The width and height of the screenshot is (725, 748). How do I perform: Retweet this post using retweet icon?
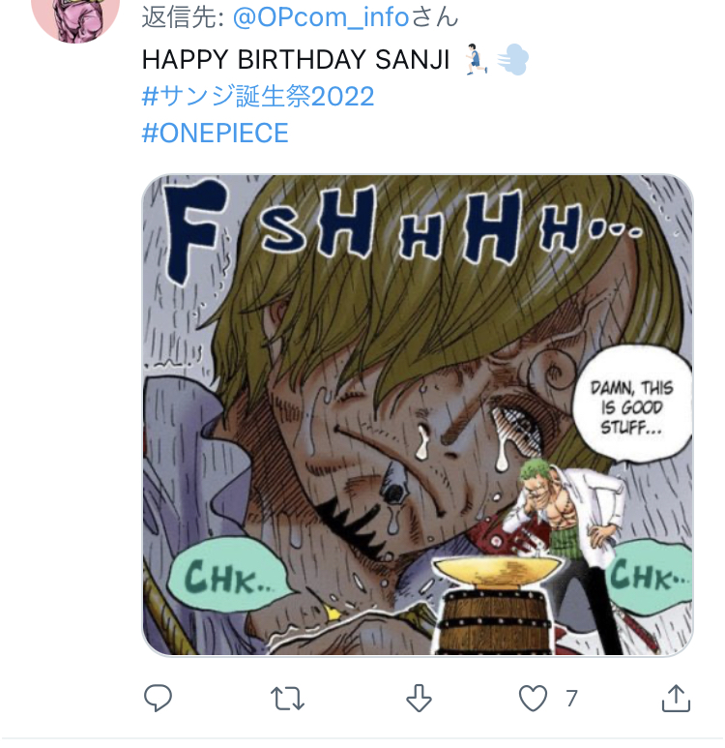point(287,698)
